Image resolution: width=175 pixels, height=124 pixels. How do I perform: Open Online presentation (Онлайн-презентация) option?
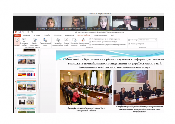point(35,42)
